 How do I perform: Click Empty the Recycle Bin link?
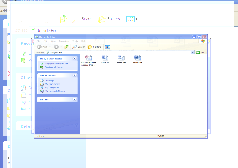tap(56, 64)
